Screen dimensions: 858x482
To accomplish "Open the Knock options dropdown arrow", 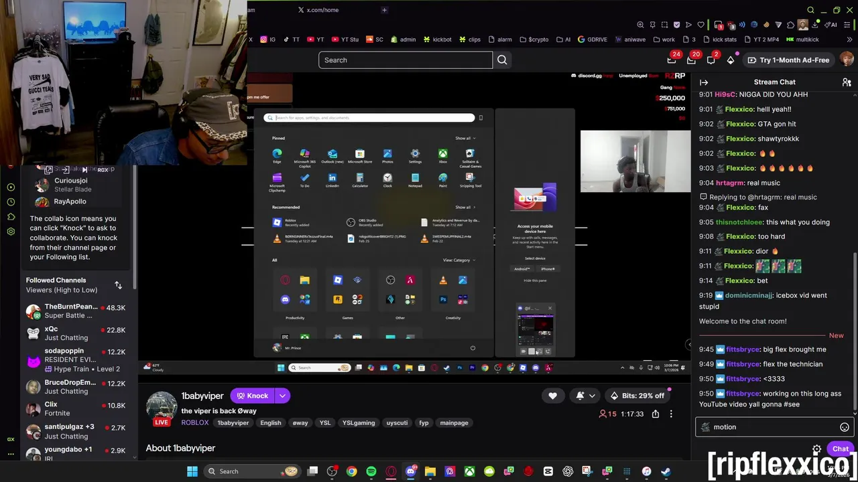I will 282,396.
